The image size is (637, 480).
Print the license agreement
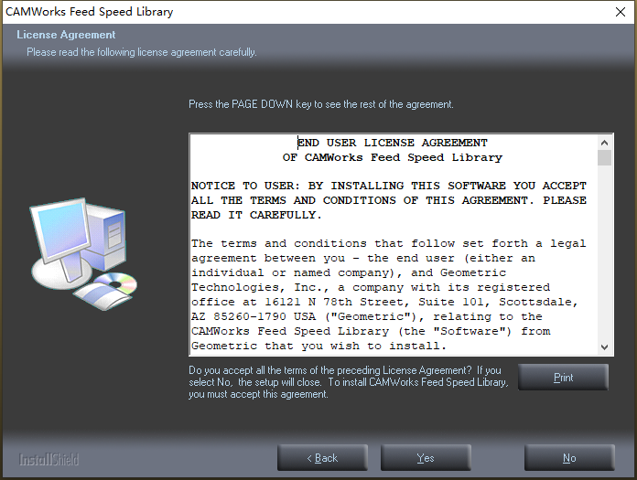click(563, 378)
